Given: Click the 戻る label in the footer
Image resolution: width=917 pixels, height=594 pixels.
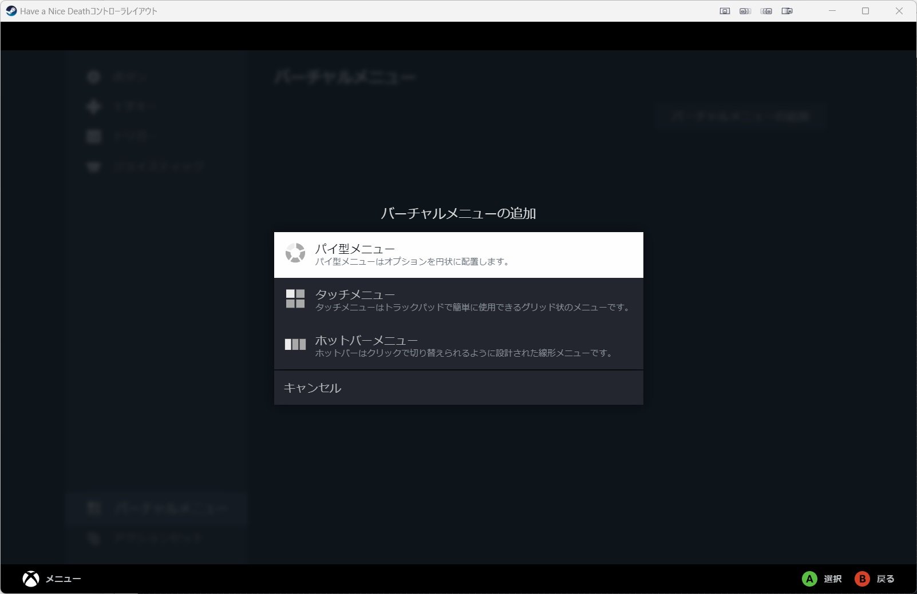Looking at the screenshot, I should coord(886,579).
